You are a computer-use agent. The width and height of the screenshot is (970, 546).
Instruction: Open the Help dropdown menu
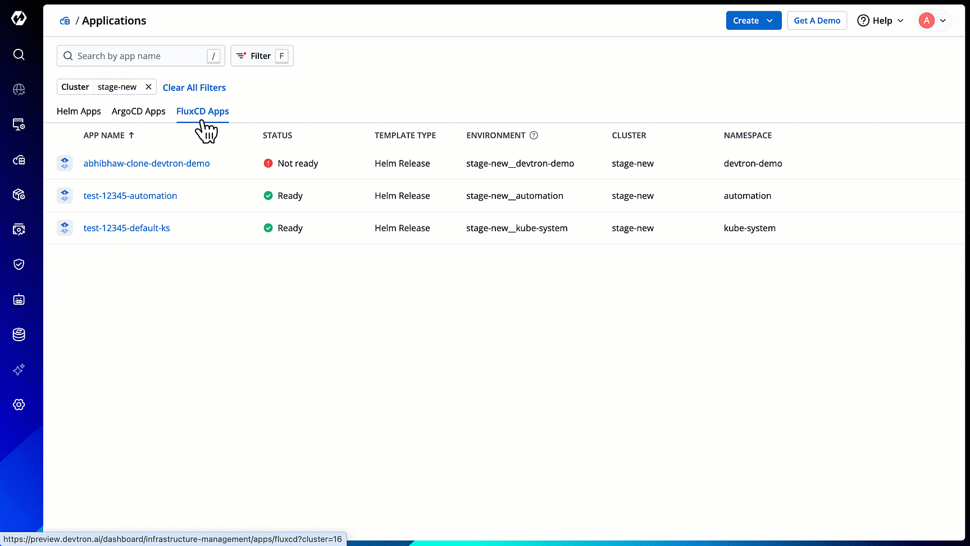pos(880,21)
